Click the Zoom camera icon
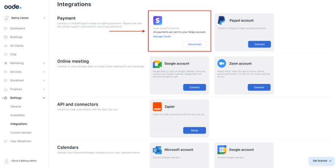The height and width of the screenshot is (168, 336). pos(222,64)
